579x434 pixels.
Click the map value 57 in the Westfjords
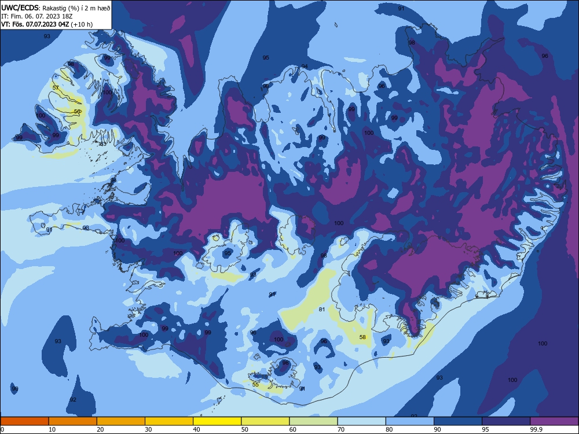(56, 88)
